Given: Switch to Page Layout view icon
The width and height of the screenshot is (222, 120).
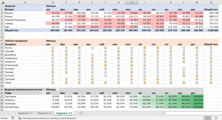Looking at the screenshot, I should click(x=216, y=118).
